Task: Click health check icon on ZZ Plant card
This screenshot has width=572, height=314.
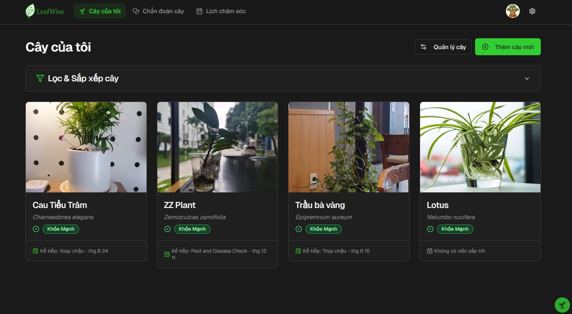Action: pos(167,229)
